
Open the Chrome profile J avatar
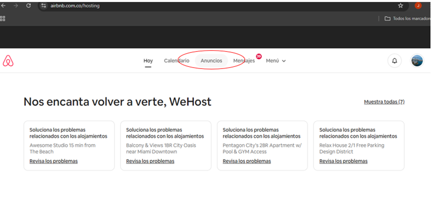418,6
